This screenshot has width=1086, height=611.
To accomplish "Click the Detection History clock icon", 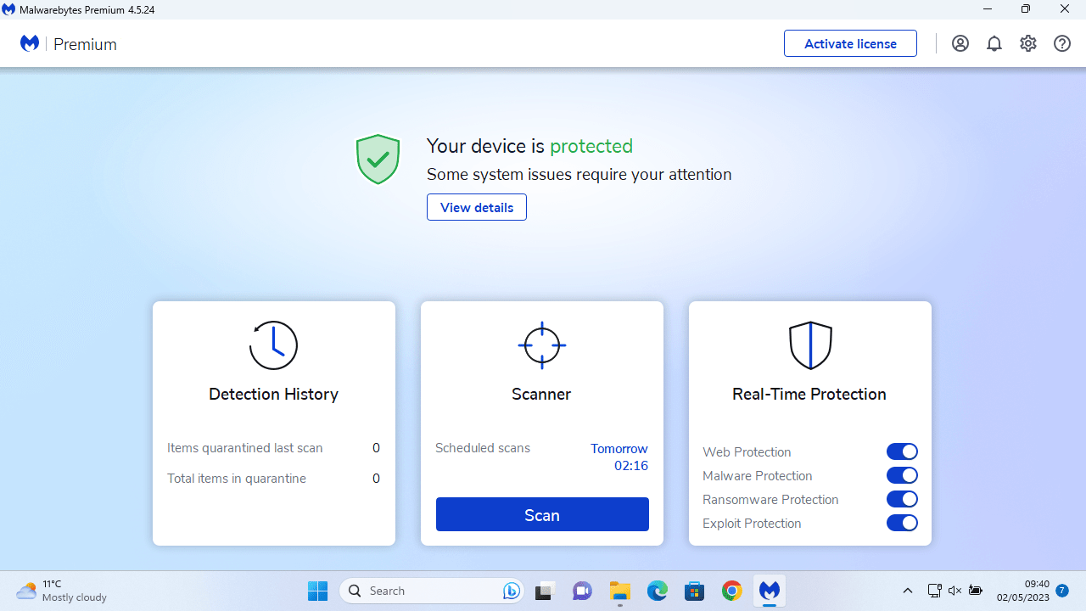I will (x=273, y=345).
